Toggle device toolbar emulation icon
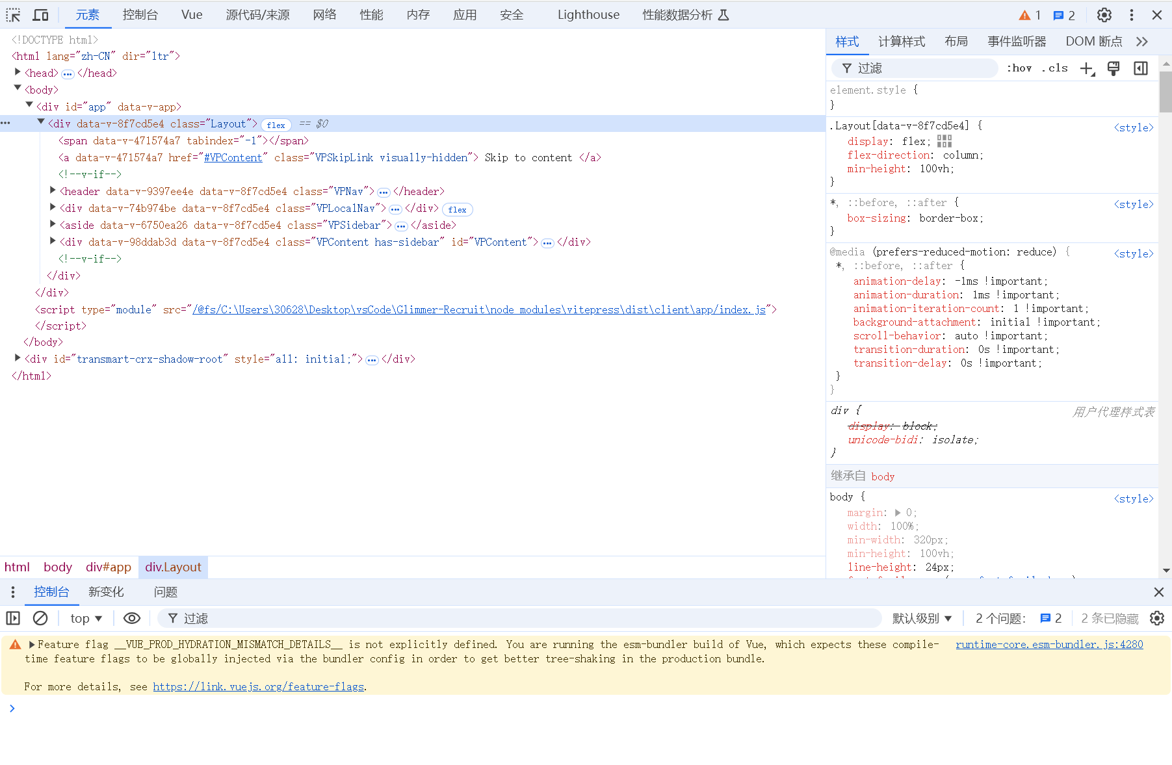The width and height of the screenshot is (1172, 765). (x=41, y=15)
